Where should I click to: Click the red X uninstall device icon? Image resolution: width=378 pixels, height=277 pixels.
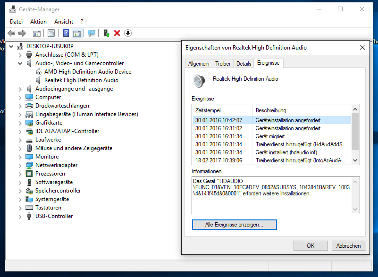117,33
